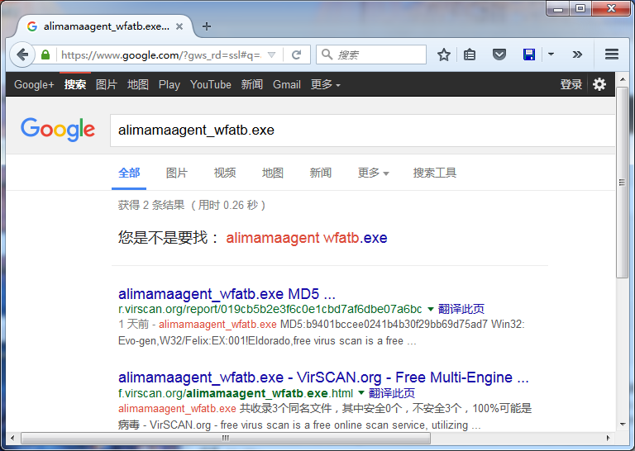635x451 pixels.
Task: Open the r.virscan.org MD5 result link
Action: click(227, 294)
